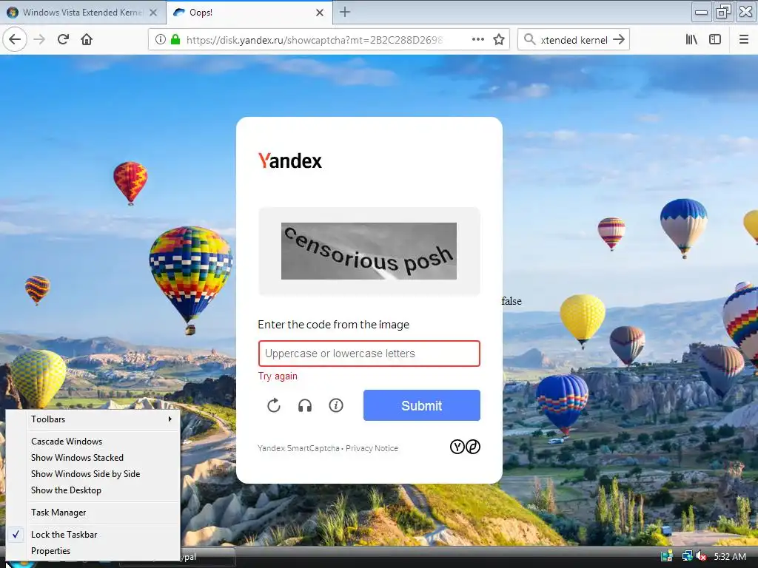Click the green padlock security icon
Image resolution: width=758 pixels, height=568 pixels.
pos(175,40)
